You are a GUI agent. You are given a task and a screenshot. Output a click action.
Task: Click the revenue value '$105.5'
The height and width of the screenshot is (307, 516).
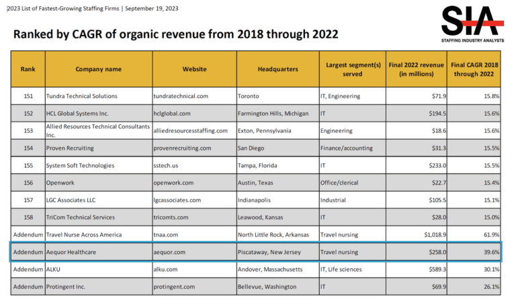click(x=437, y=200)
